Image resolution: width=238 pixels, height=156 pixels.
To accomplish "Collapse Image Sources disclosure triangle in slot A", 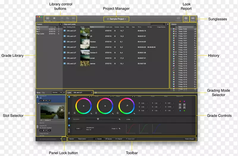I will tap(38, 104).
